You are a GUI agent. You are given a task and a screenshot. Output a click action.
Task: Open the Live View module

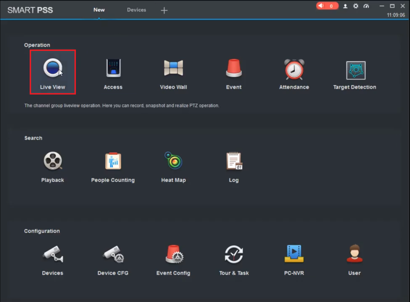[x=53, y=72]
